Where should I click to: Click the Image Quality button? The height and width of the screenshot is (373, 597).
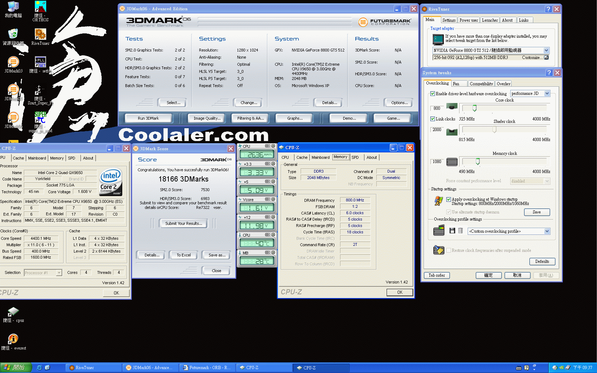(207, 118)
